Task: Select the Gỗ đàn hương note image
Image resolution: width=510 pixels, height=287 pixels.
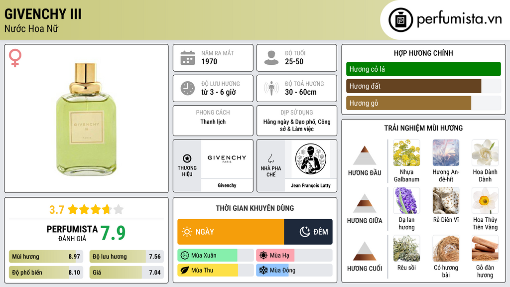Action: [x=485, y=249]
